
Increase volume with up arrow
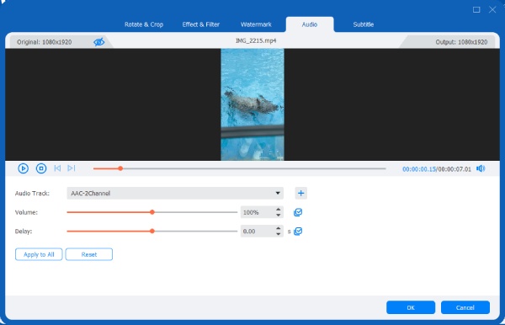(279, 210)
